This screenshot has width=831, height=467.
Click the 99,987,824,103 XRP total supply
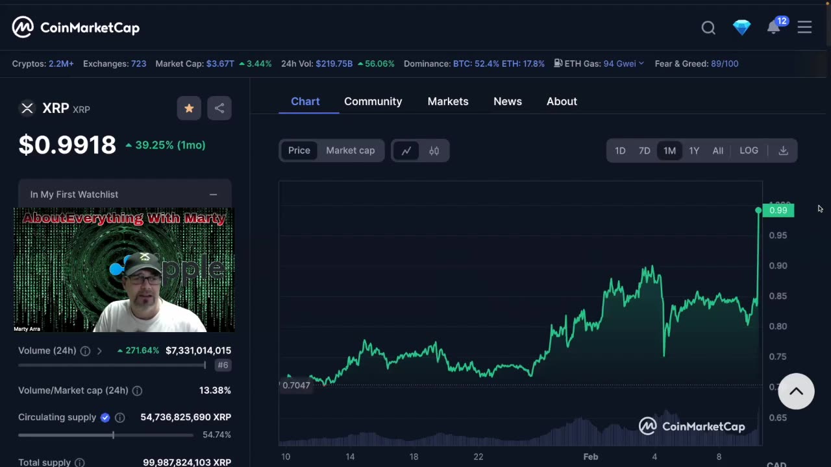pos(187,462)
